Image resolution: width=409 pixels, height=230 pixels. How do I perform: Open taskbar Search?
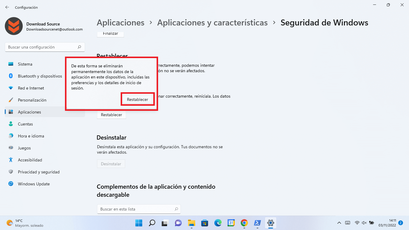coord(152,223)
